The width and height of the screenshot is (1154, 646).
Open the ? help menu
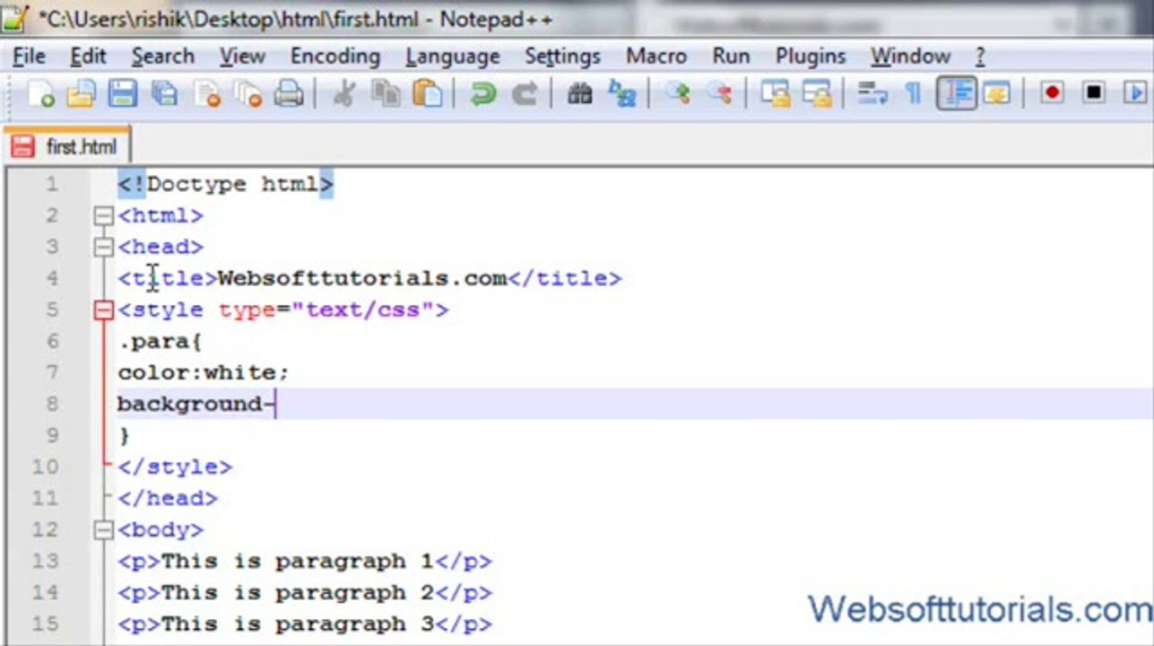point(980,57)
